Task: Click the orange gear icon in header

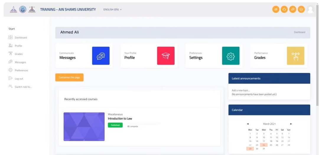Action: coord(301,9)
